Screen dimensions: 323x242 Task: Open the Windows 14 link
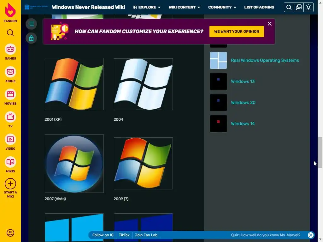coord(243,124)
